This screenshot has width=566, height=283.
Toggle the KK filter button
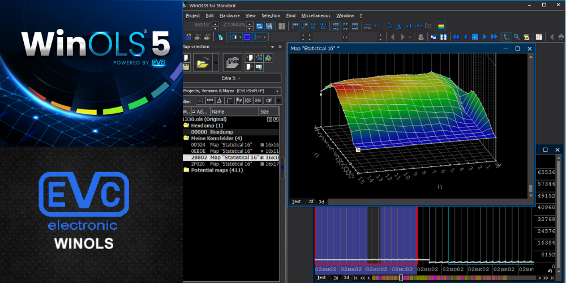(x=248, y=101)
